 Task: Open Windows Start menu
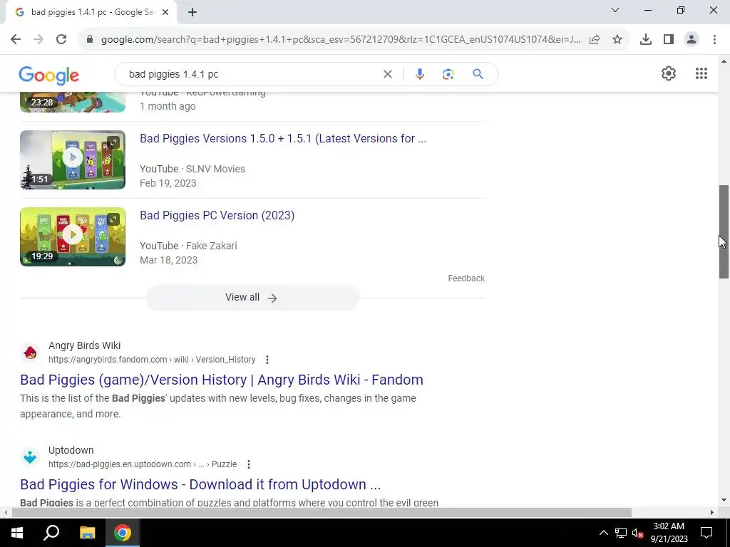[x=17, y=533]
